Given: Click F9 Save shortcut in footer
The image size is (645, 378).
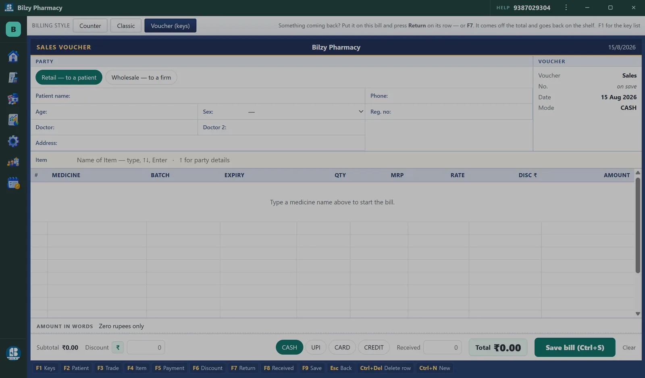Looking at the screenshot, I should pos(312,368).
